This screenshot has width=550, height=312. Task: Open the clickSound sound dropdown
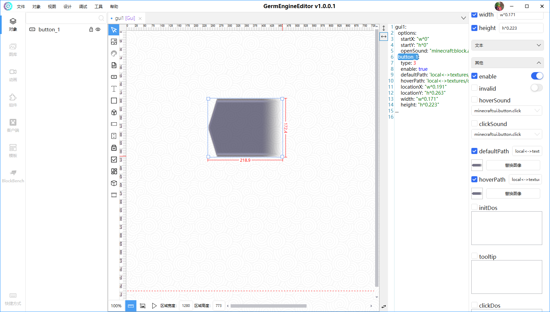(x=507, y=134)
